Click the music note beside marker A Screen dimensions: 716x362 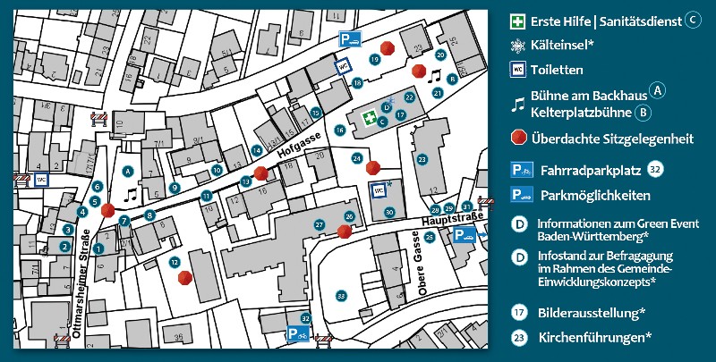pyautogui.click(x=131, y=192)
